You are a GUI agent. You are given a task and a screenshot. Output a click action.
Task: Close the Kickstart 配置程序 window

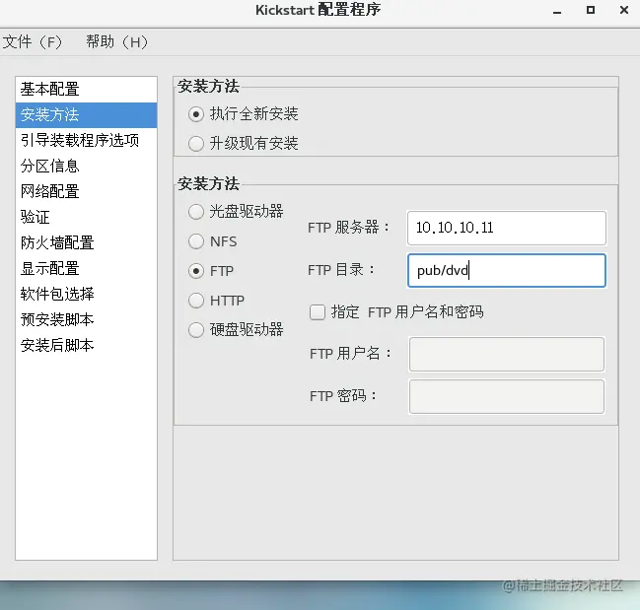coord(624,10)
